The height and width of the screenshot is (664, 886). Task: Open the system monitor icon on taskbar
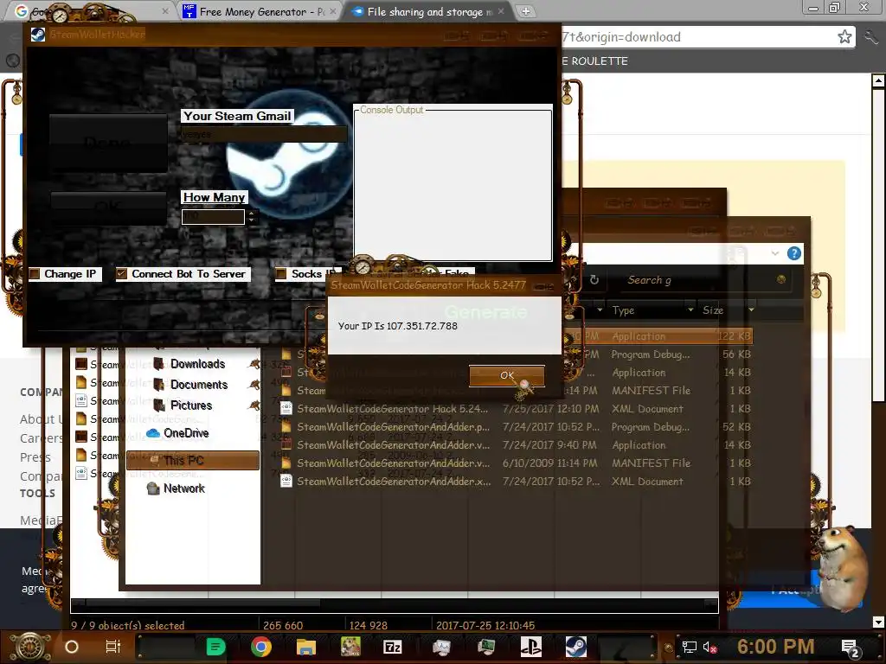coord(441,647)
